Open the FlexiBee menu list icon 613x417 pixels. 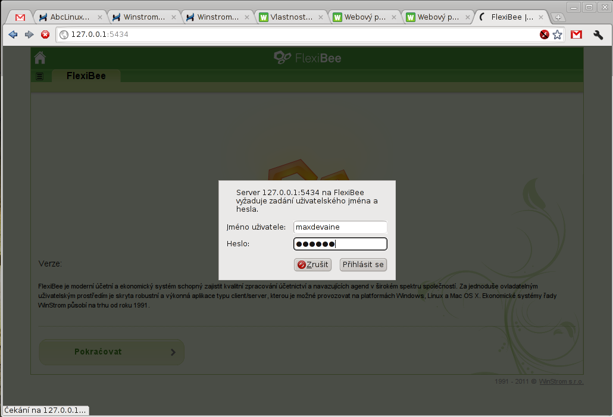point(39,76)
